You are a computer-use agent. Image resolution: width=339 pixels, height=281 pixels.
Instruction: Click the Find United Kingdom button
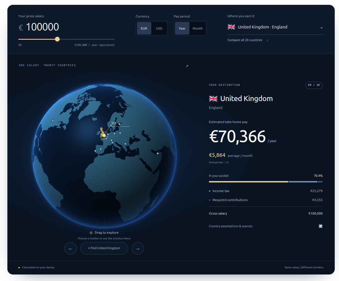(104, 248)
